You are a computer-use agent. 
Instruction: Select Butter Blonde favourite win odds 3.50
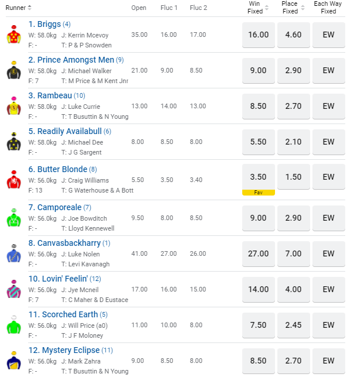pos(258,177)
